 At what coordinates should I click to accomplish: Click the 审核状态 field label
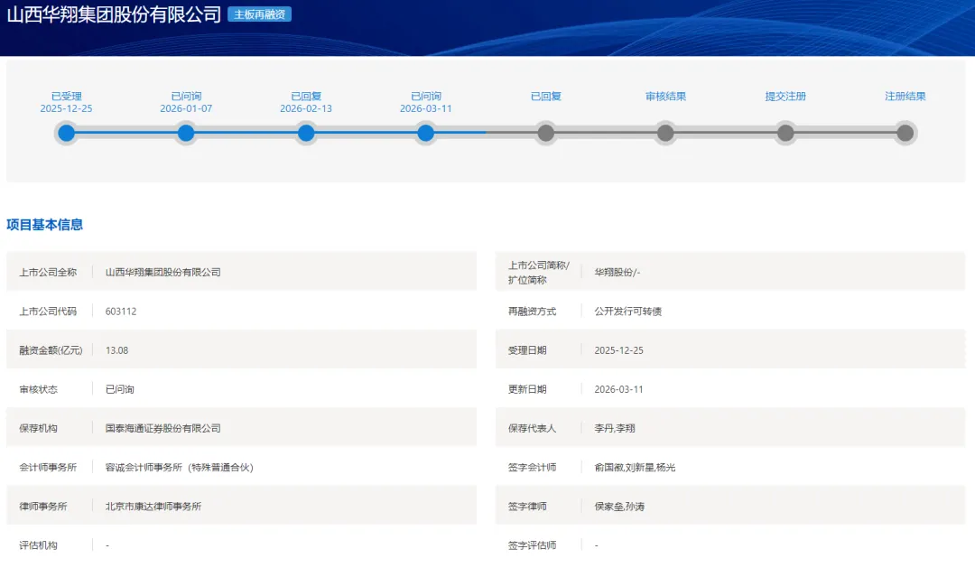pyautogui.click(x=38, y=389)
